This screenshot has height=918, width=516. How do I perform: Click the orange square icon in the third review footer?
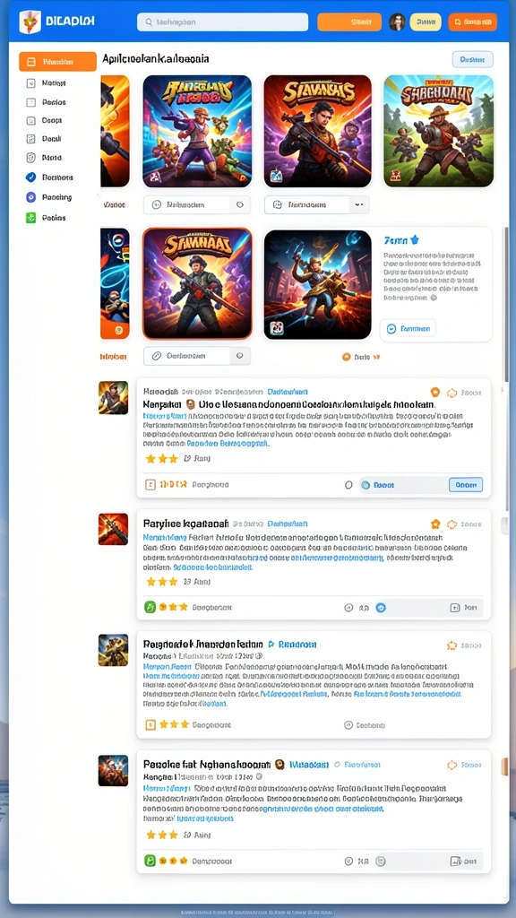pos(150,724)
